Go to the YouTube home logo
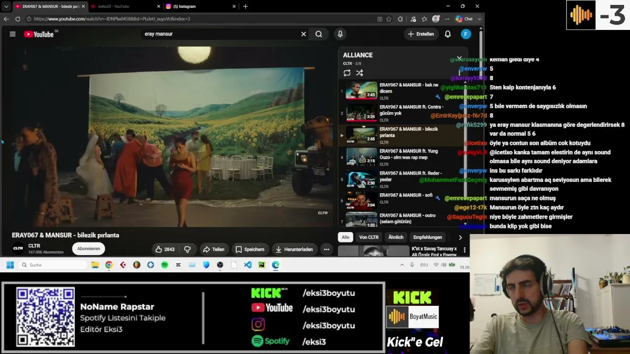The width and height of the screenshot is (630, 354). pos(39,34)
